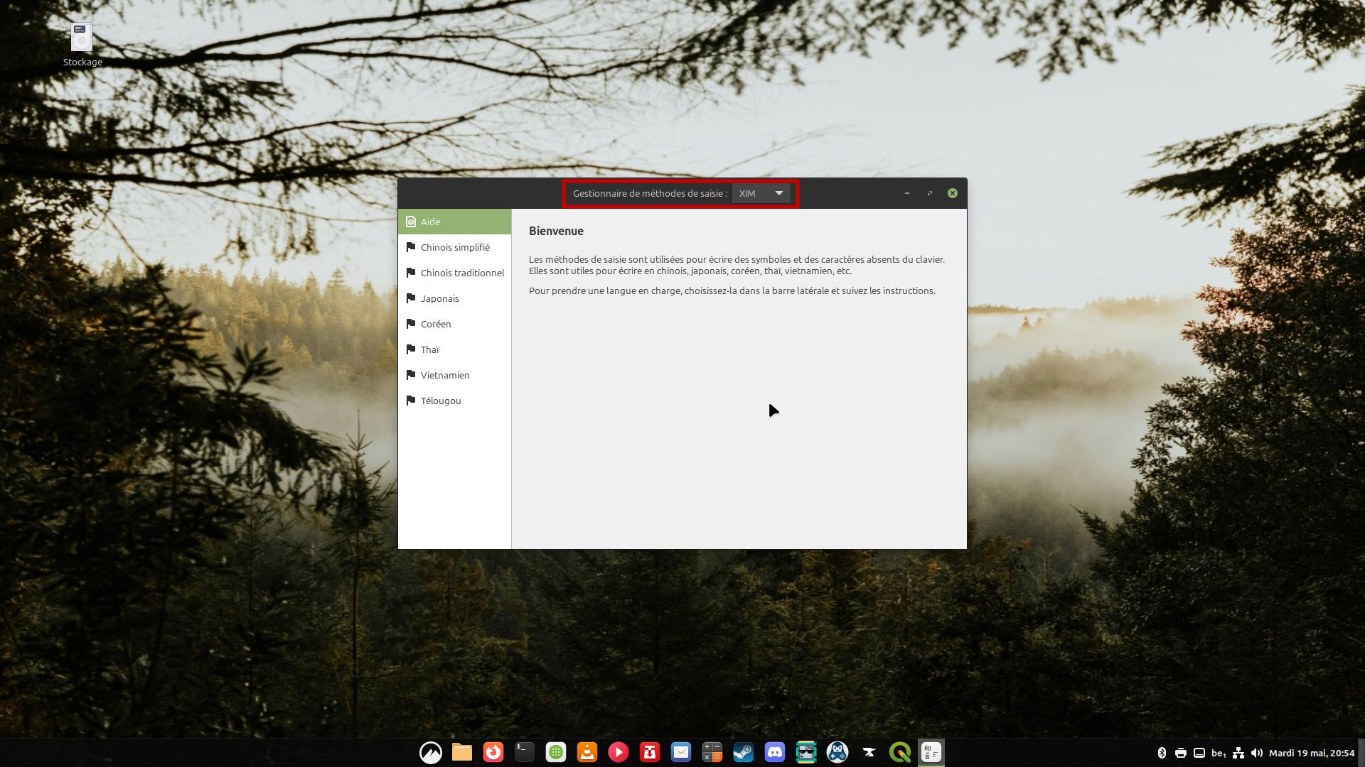
Task: Select Thaï in the sidebar
Action: pyautogui.click(x=454, y=349)
